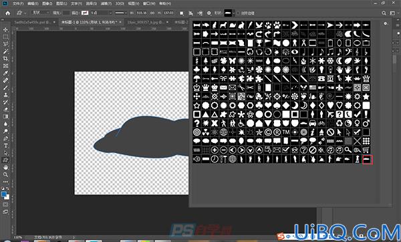401x242 pixels.
Task: Open the 3D menu
Action: [120, 3]
